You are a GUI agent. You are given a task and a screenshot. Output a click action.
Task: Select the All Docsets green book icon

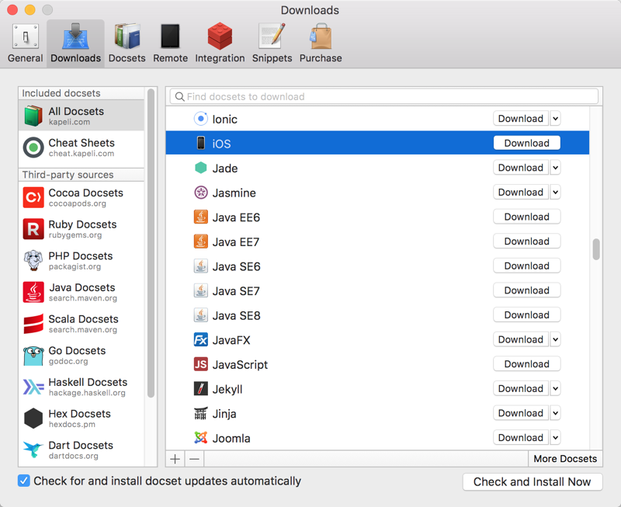33,116
